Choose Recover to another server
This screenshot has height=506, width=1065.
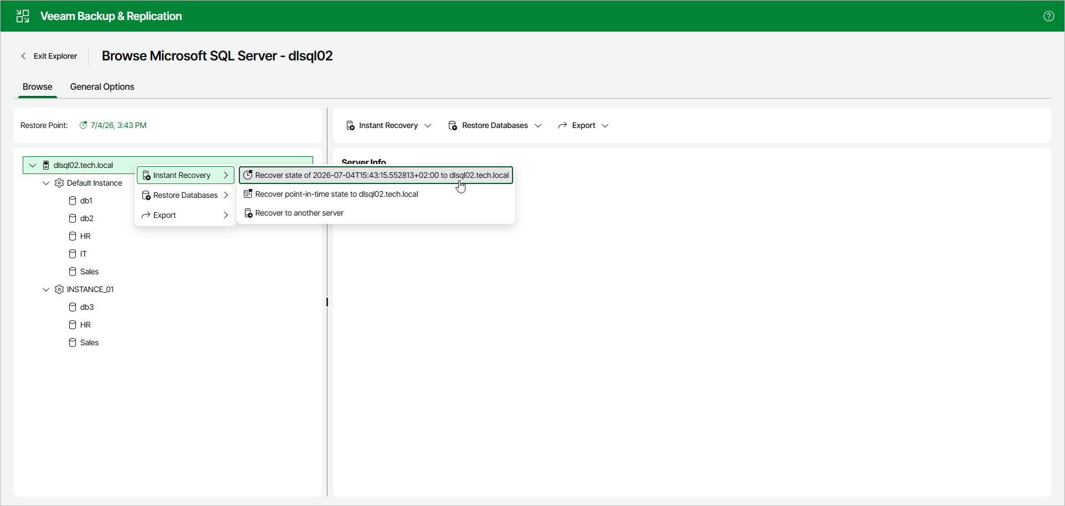tap(376, 213)
